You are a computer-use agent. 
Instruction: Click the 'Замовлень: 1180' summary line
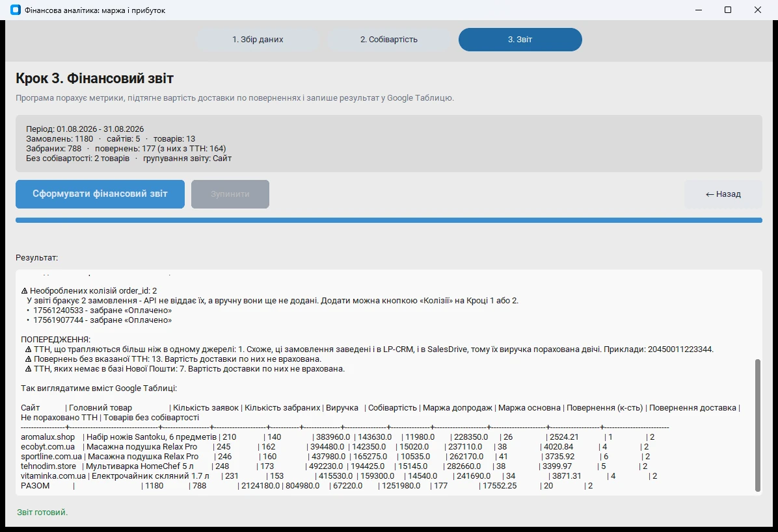111,139
